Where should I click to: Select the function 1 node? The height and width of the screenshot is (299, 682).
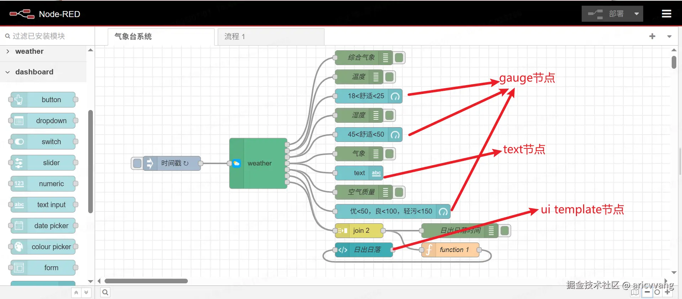tap(450, 250)
